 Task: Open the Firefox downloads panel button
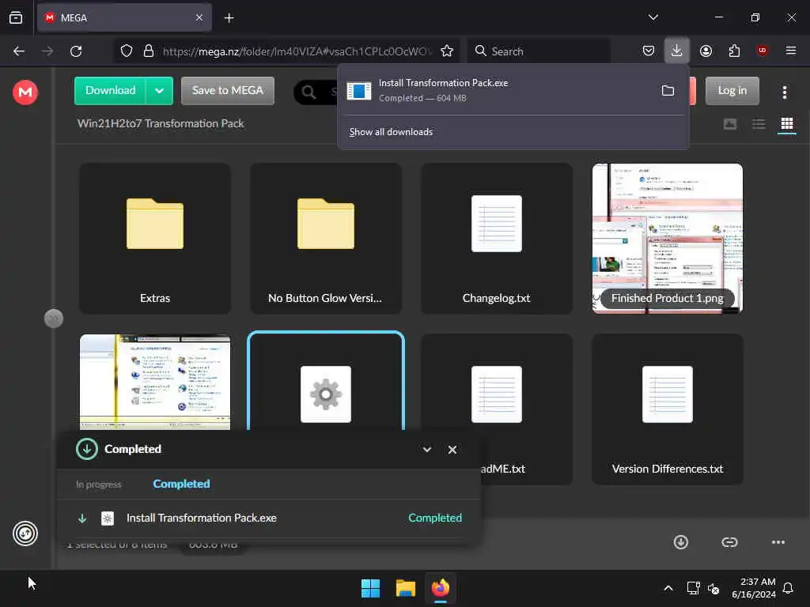tap(676, 51)
